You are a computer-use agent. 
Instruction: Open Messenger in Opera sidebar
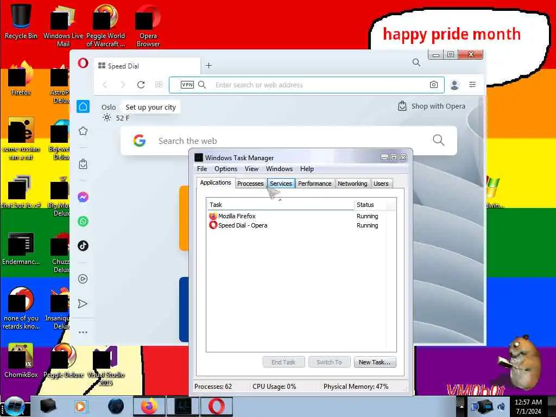click(x=83, y=197)
